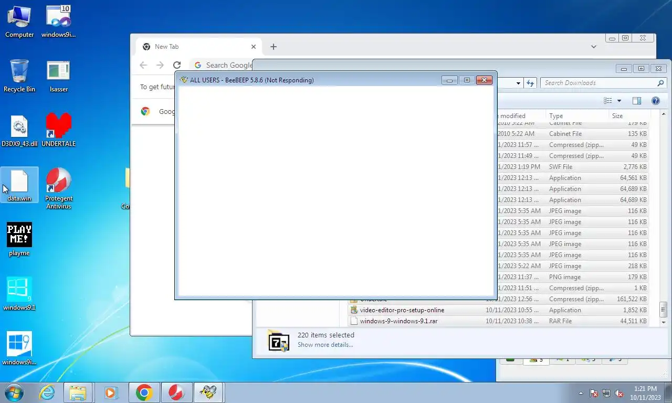Click the Chrome back arrow
The width and height of the screenshot is (672, 403).
143,65
